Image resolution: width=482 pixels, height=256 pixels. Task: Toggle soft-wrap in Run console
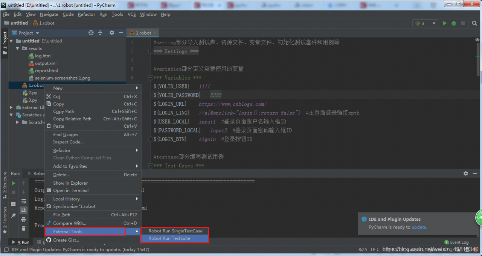pyautogui.click(x=24, y=201)
